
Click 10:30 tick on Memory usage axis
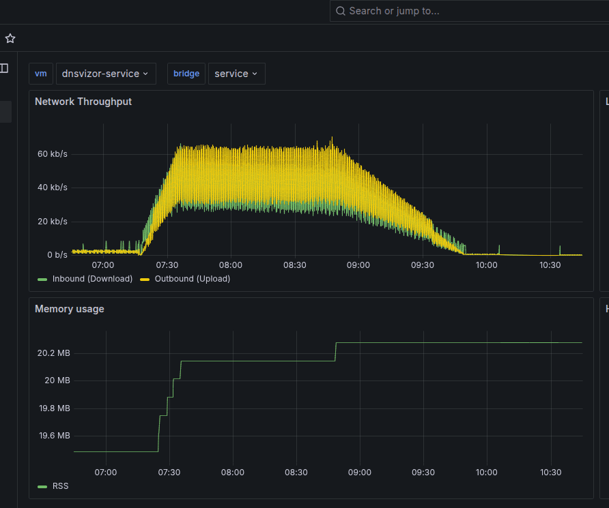[x=551, y=473]
